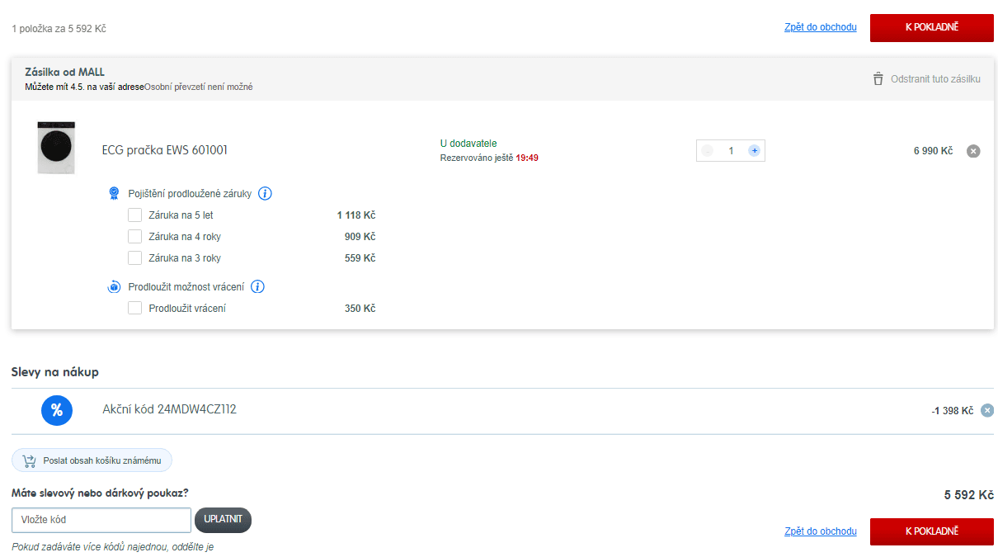Click 1 položka za 5 592 Kč summary
Viewport: 998px width, 557px height.
(59, 29)
